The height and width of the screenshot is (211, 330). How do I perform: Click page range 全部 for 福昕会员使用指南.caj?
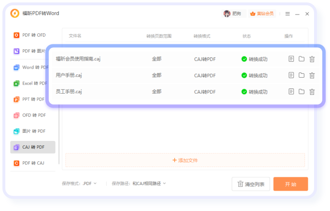157,59
